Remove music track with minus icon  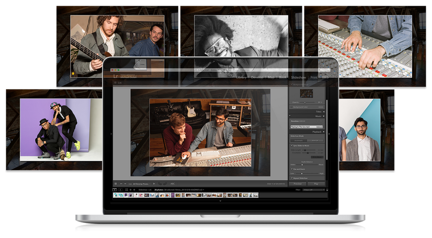point(317,121)
